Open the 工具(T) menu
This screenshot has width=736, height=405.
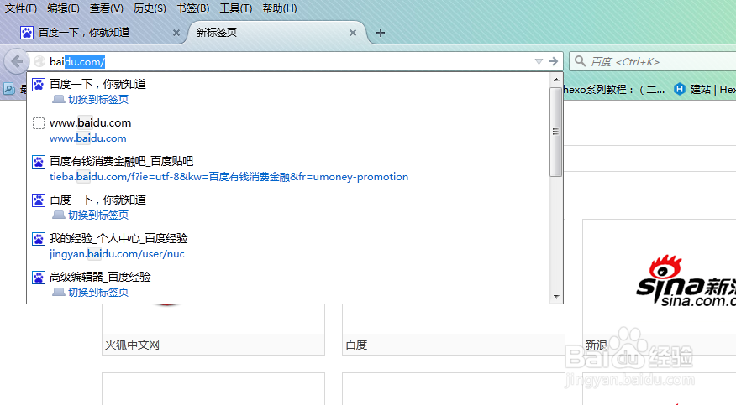pyautogui.click(x=235, y=8)
